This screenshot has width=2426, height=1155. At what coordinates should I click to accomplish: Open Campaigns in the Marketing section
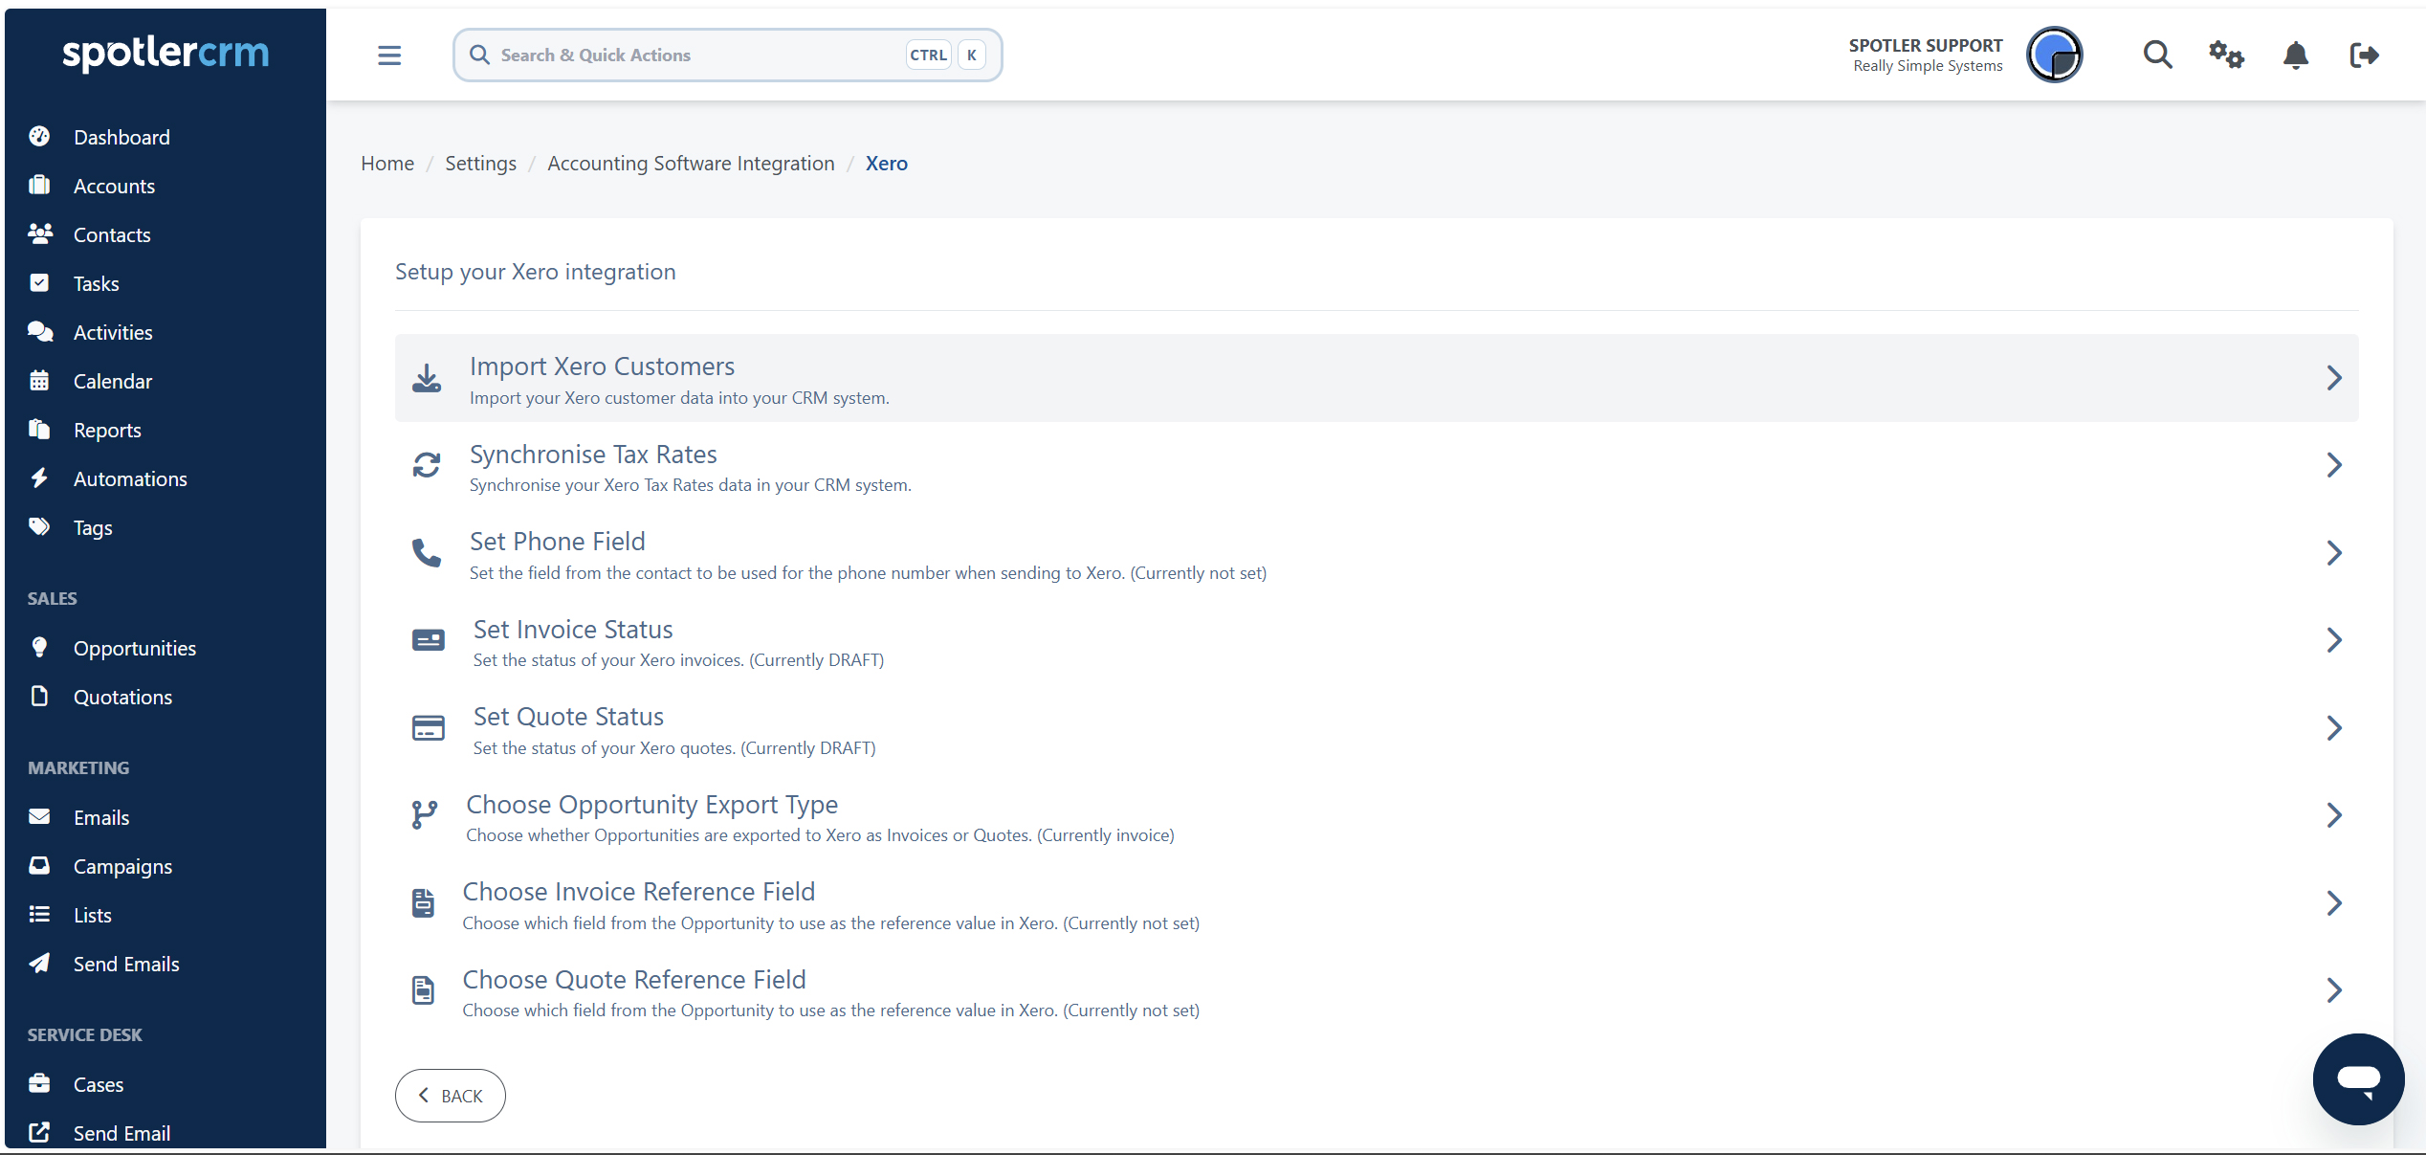[122, 866]
